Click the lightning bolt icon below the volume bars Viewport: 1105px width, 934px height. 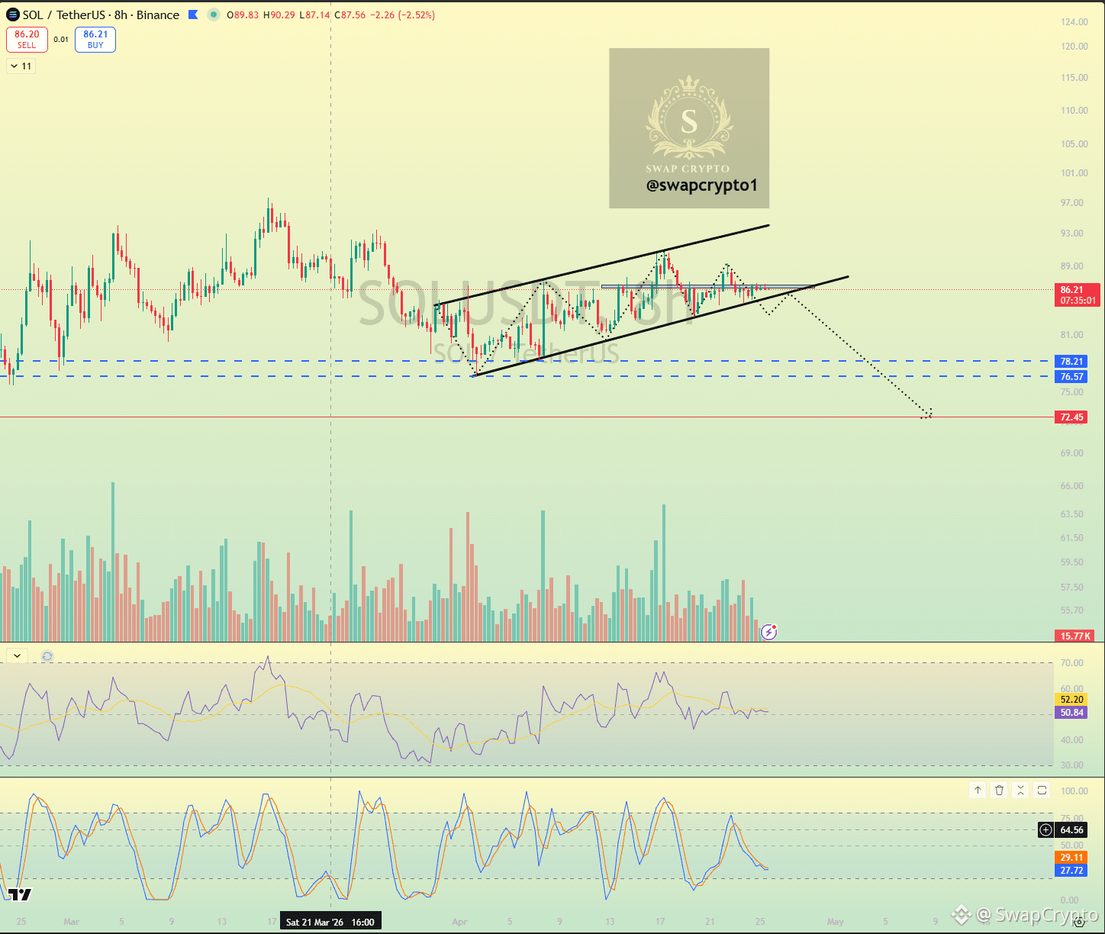(768, 632)
